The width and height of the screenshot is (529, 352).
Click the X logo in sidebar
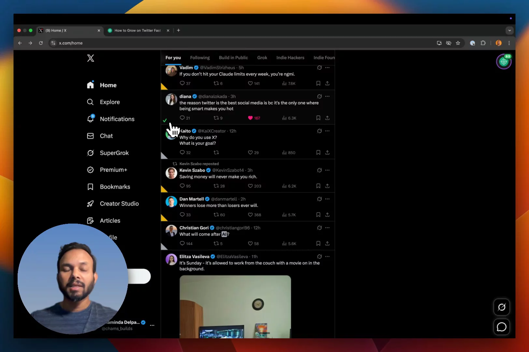91,58
